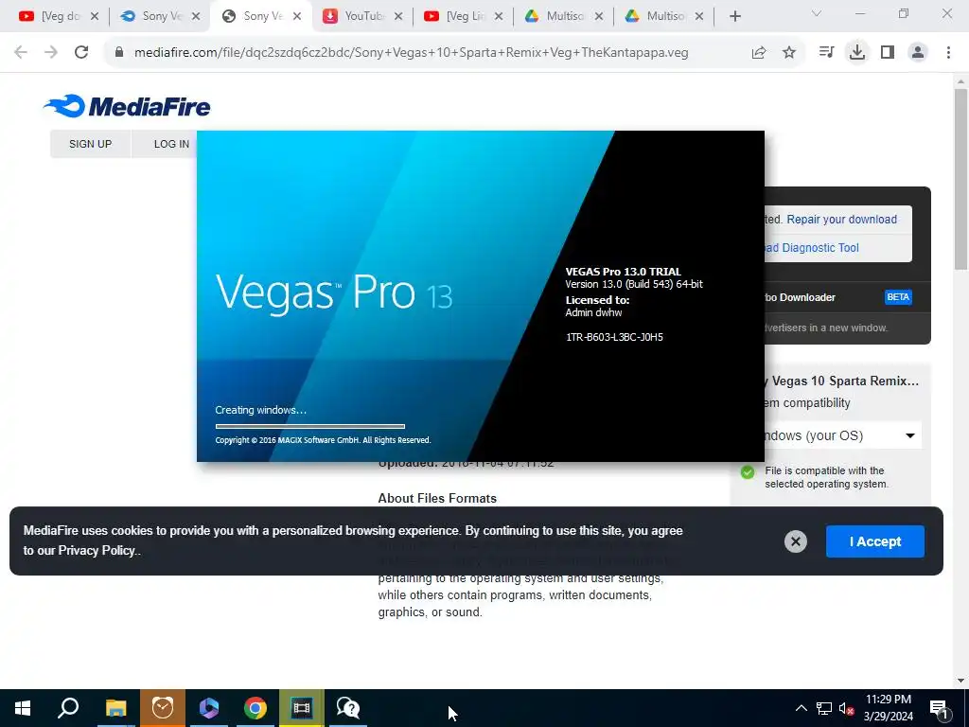The height and width of the screenshot is (727, 969).
Task: Open the Windows (your OS) dropdown
Action: 841,435
